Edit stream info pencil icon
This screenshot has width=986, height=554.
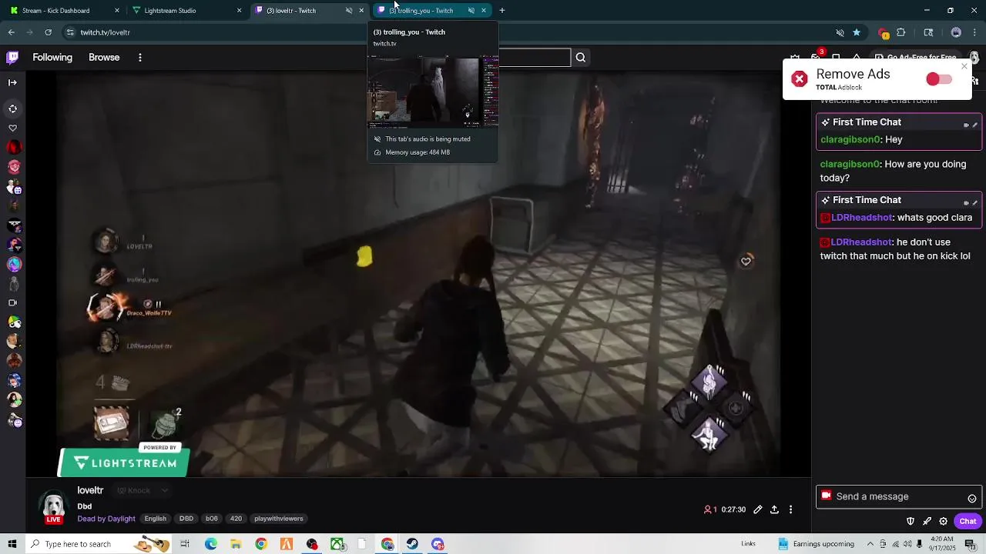(758, 510)
